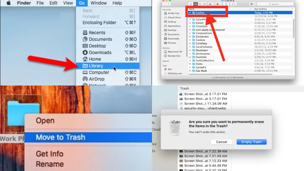Expand the Fonts folder disclosure triangle

tap(190, 64)
